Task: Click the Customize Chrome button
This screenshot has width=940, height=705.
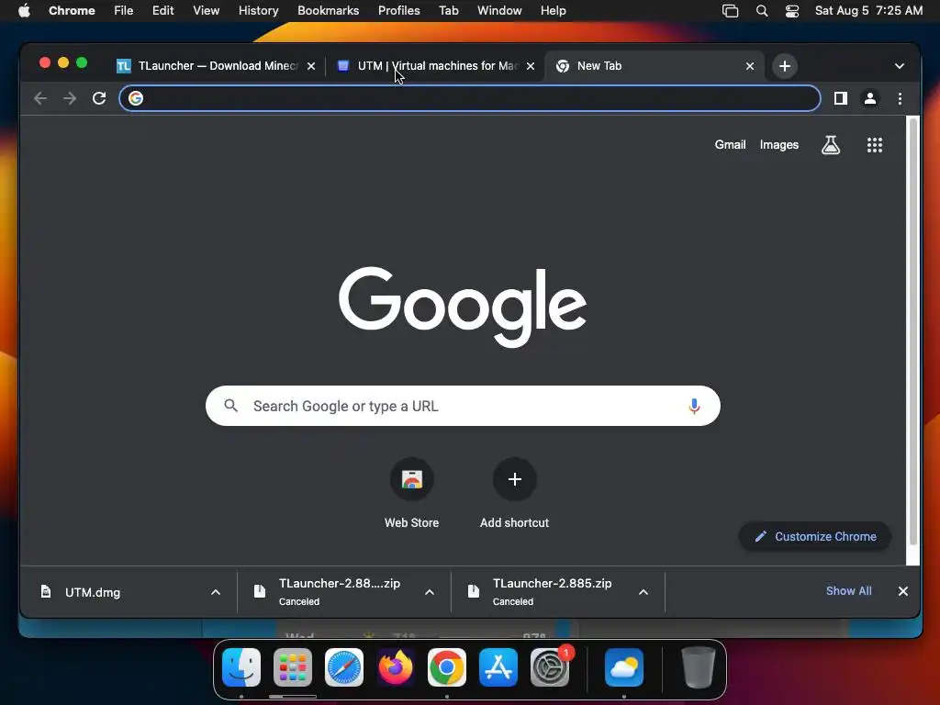Action: click(815, 536)
